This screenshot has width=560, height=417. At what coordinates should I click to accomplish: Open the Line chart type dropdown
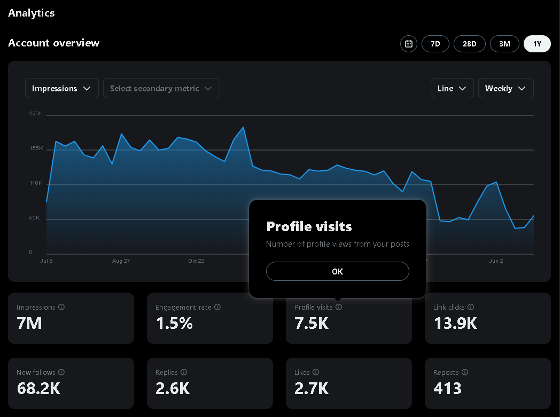click(452, 88)
